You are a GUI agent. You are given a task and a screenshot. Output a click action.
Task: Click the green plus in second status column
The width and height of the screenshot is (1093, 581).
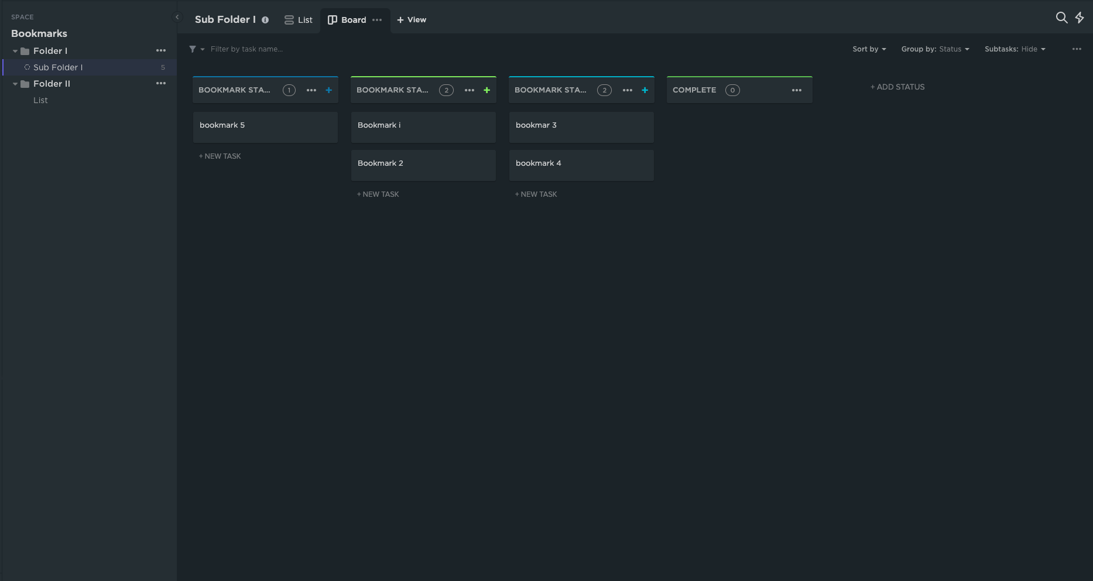click(x=486, y=90)
